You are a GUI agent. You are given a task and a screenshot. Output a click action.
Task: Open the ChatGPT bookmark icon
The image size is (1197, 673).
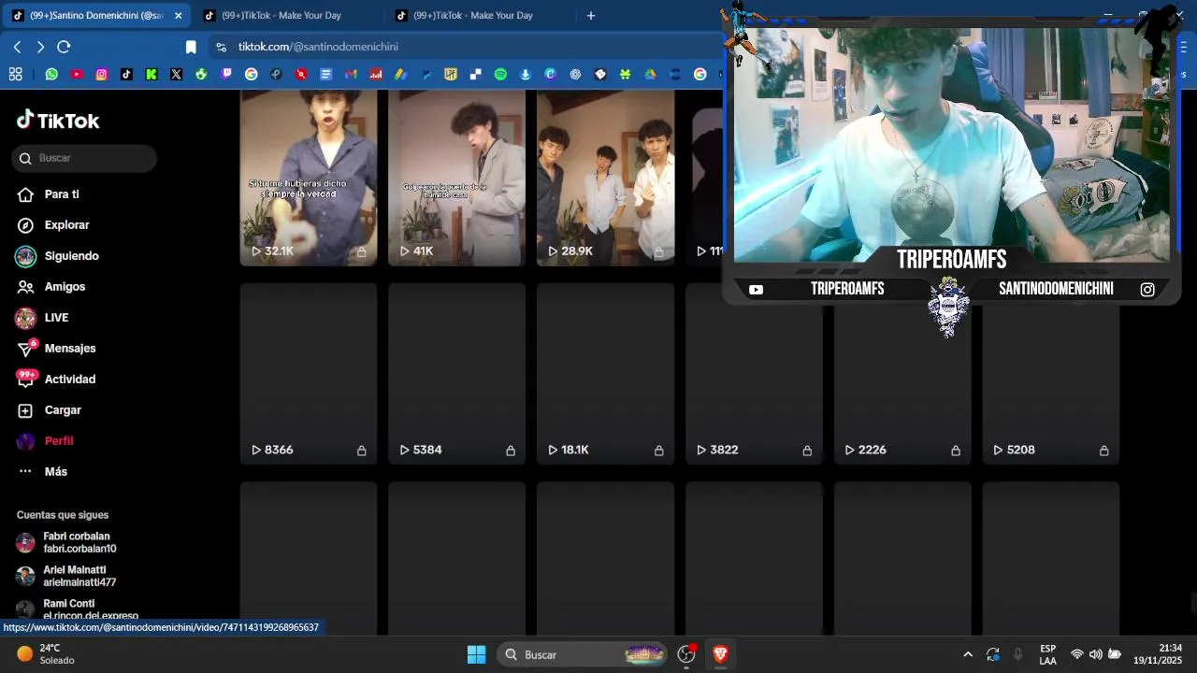[575, 74]
